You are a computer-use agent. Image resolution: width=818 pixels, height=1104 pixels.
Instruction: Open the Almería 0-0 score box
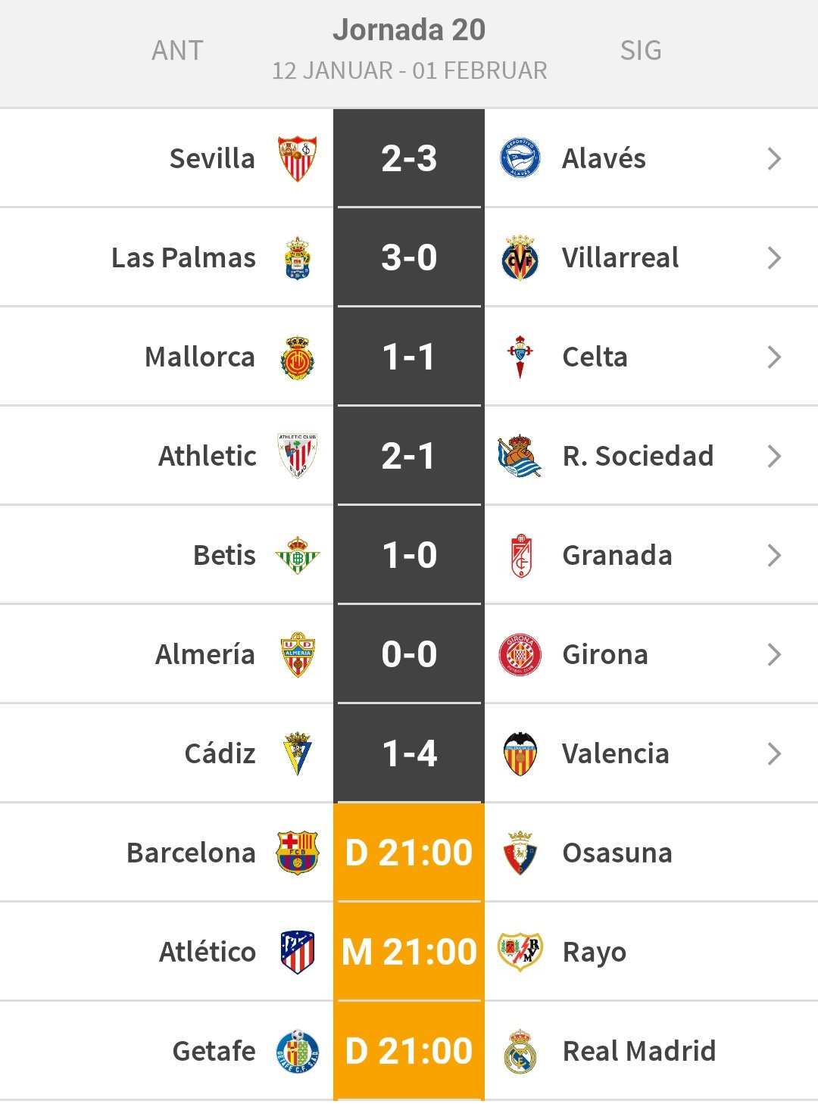[x=409, y=654]
